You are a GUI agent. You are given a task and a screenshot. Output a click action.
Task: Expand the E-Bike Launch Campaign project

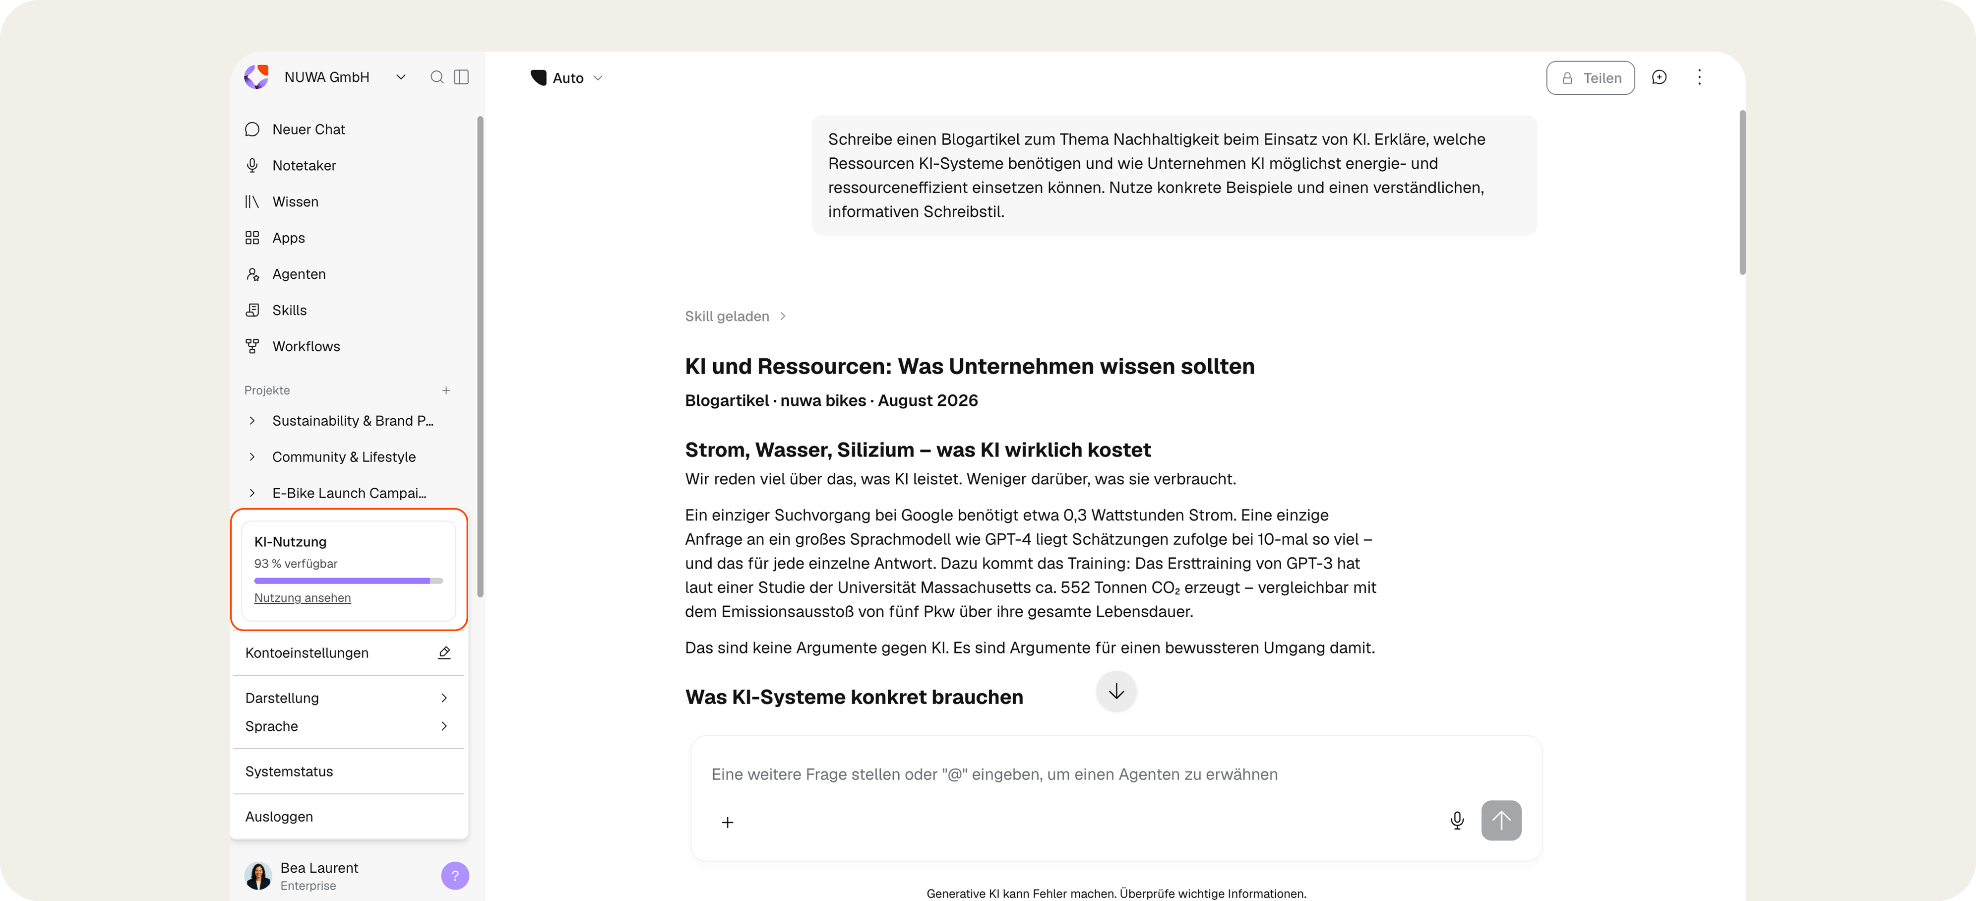pos(251,493)
